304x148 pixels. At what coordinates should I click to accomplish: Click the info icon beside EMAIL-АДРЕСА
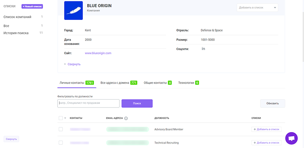pos(126,118)
